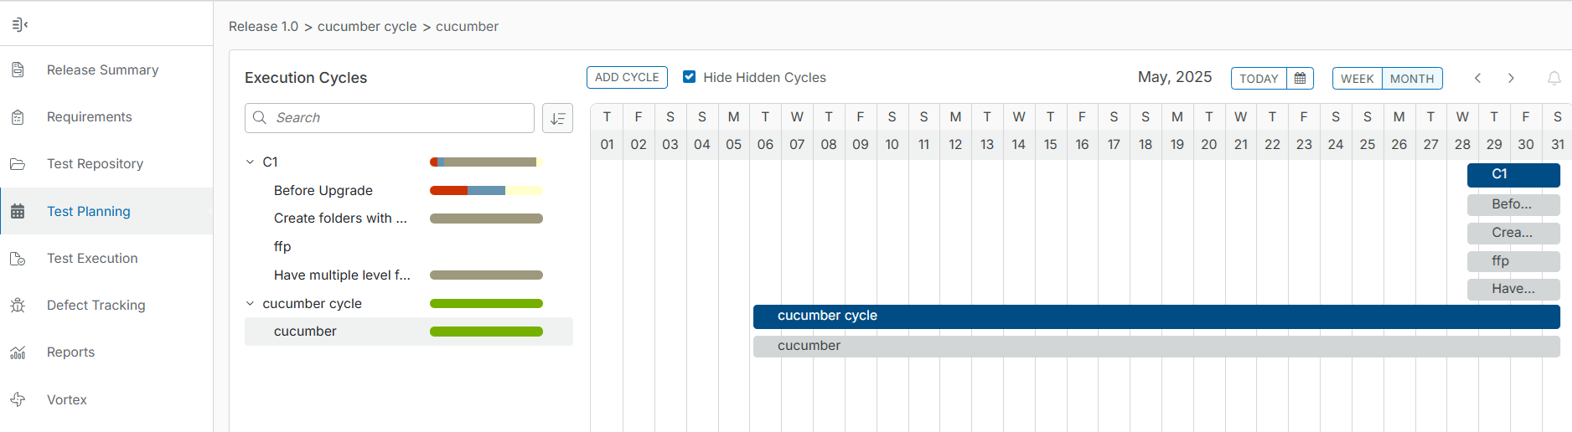1572x432 pixels.
Task: Collapse the left sidebar menu icon
Action: point(20,24)
